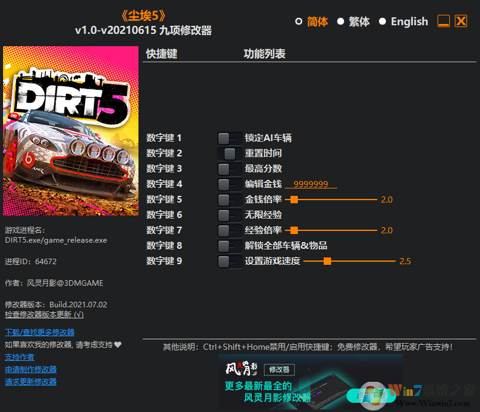Enable 最高分数 cheat toggle
480x412 pixels.
[x=229, y=169]
